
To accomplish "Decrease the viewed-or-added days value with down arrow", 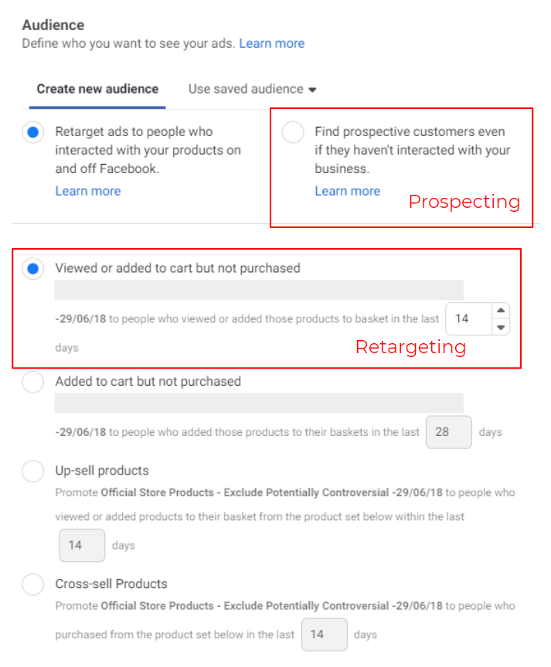I will click(x=501, y=327).
